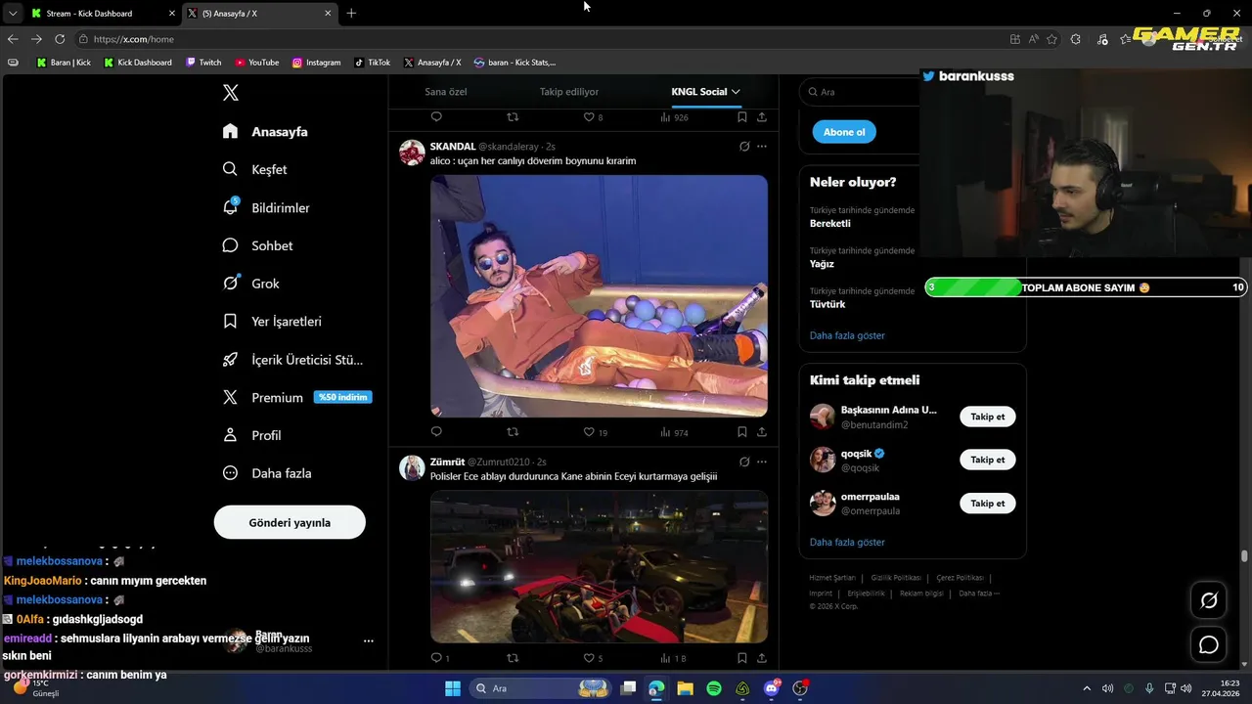Show more under Kimi takip etmeli
1252x704 pixels.
(x=847, y=542)
